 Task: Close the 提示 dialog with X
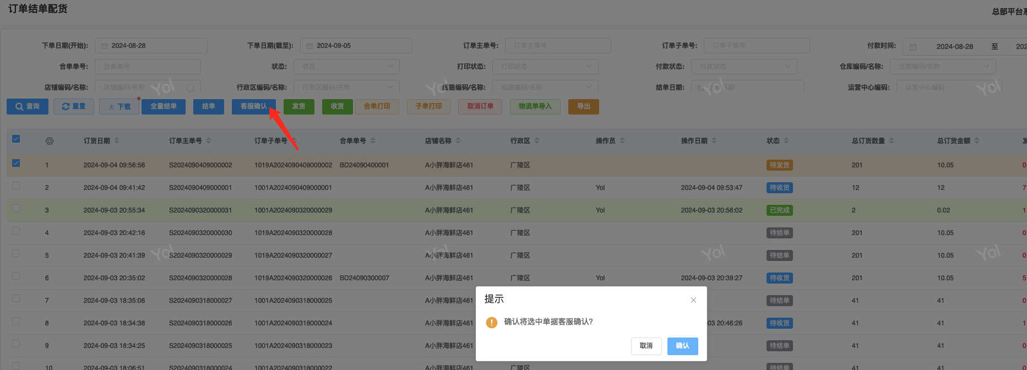point(693,300)
